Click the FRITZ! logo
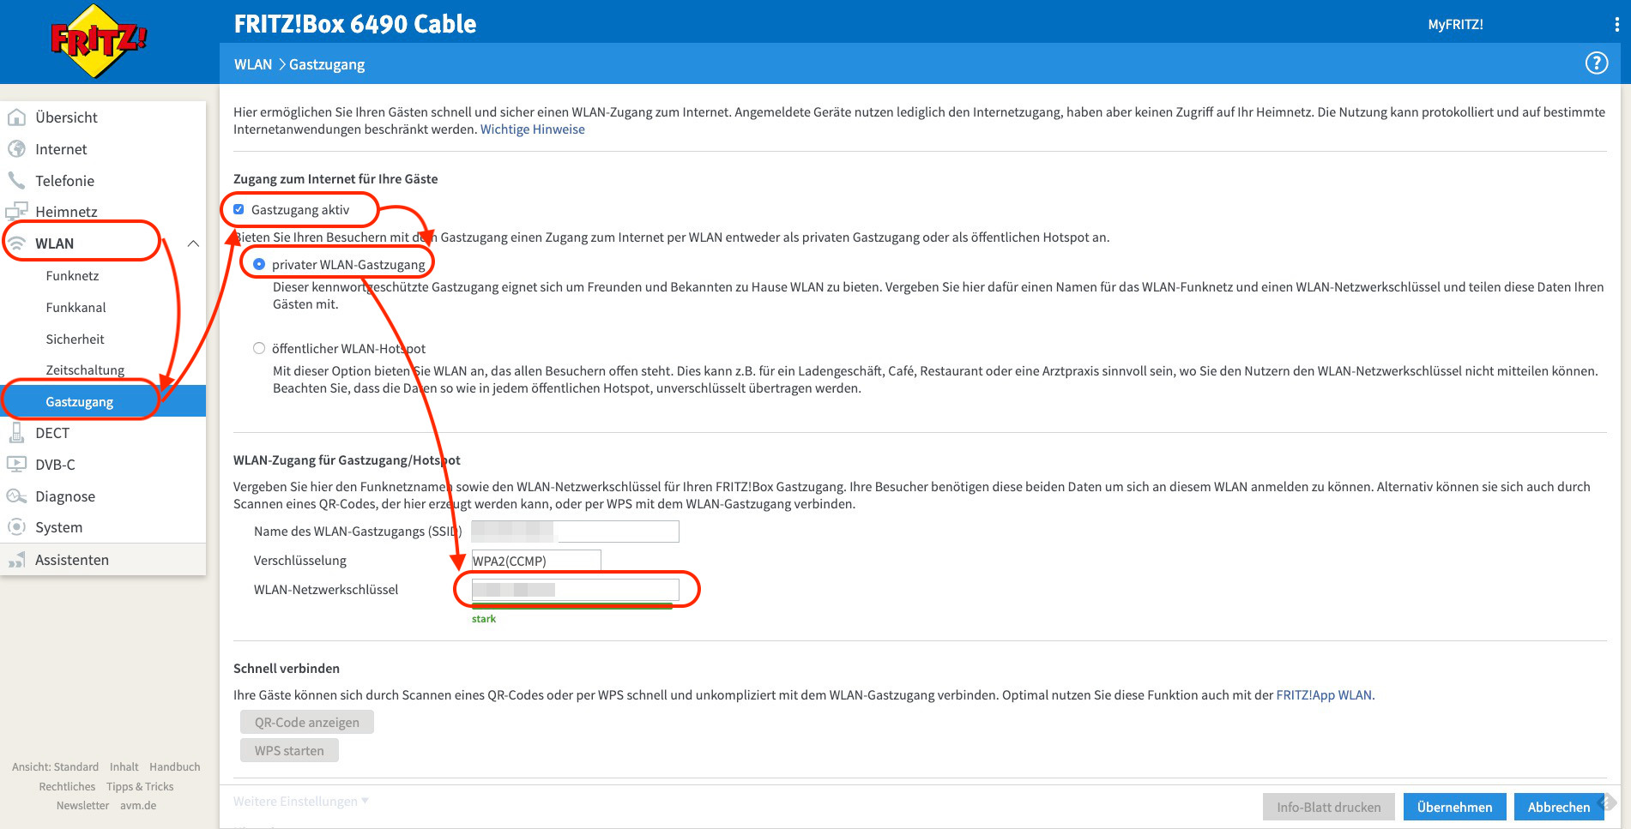 (98, 41)
